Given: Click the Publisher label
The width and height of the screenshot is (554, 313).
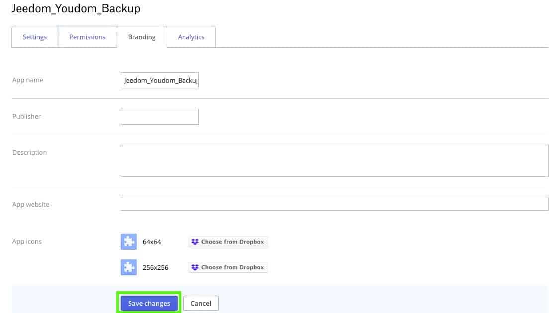Looking at the screenshot, I should tap(26, 116).
